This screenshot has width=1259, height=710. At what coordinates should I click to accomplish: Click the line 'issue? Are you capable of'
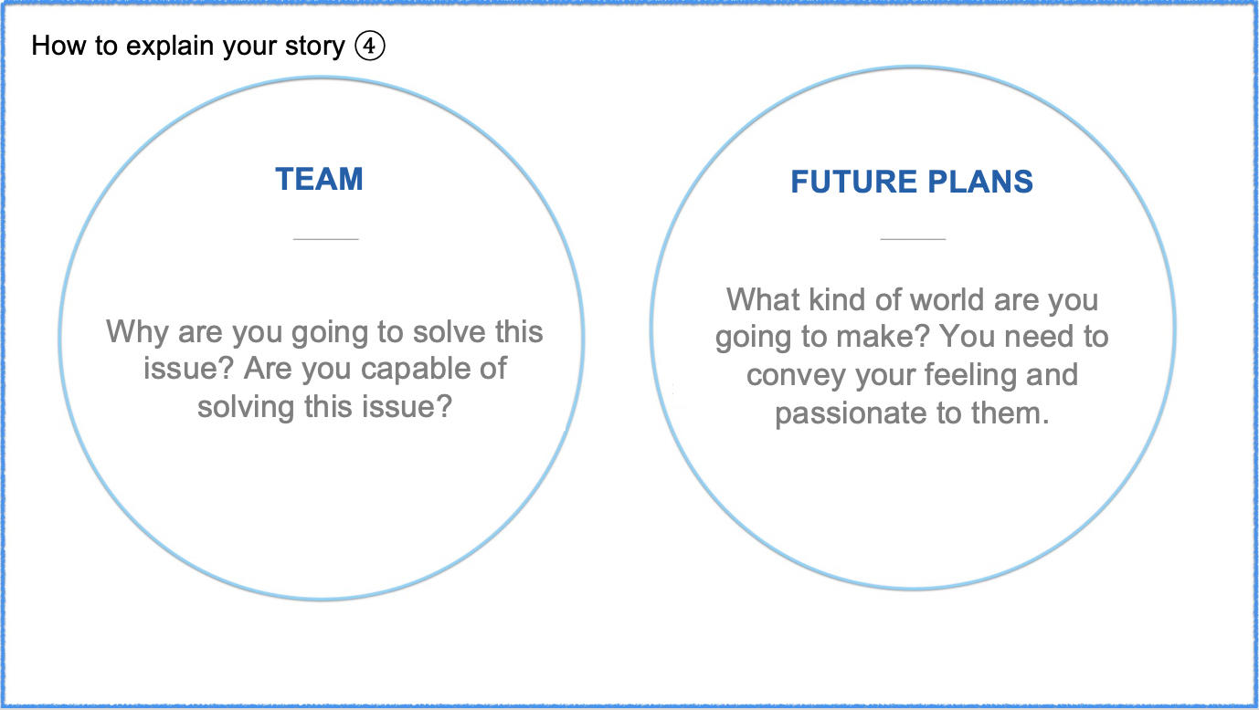(x=325, y=369)
